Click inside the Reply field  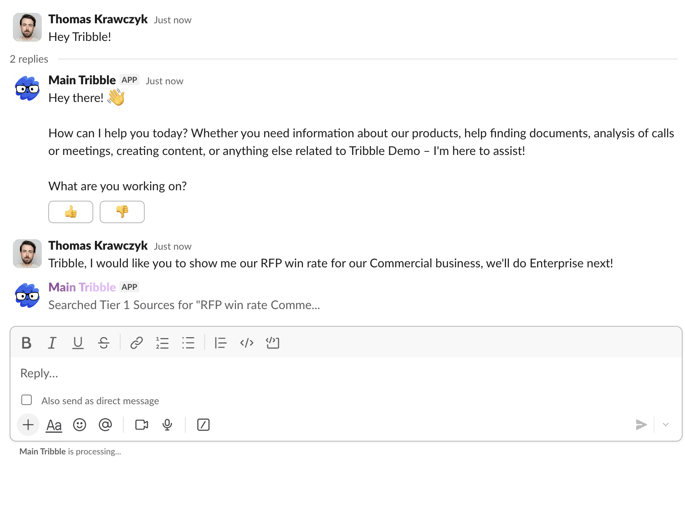pyautogui.click(x=161, y=373)
